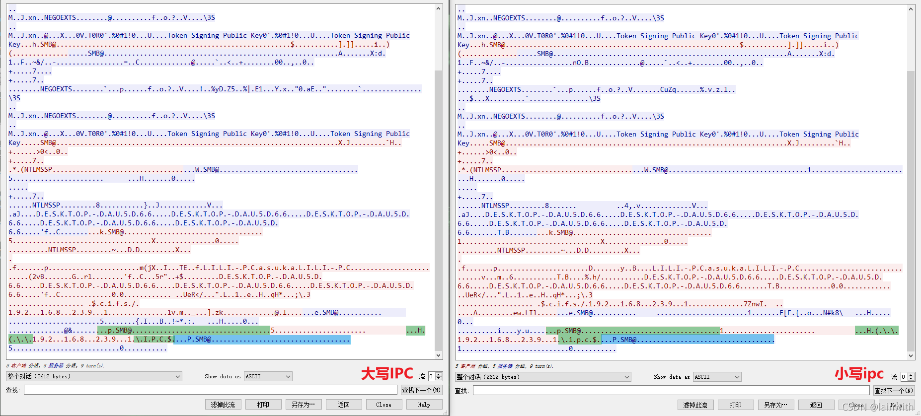921x416 pixels.
Task: Click the '.$.c.i.f.s./.1.9.2' line in the right stream
Action: pyautogui.click(x=620, y=304)
